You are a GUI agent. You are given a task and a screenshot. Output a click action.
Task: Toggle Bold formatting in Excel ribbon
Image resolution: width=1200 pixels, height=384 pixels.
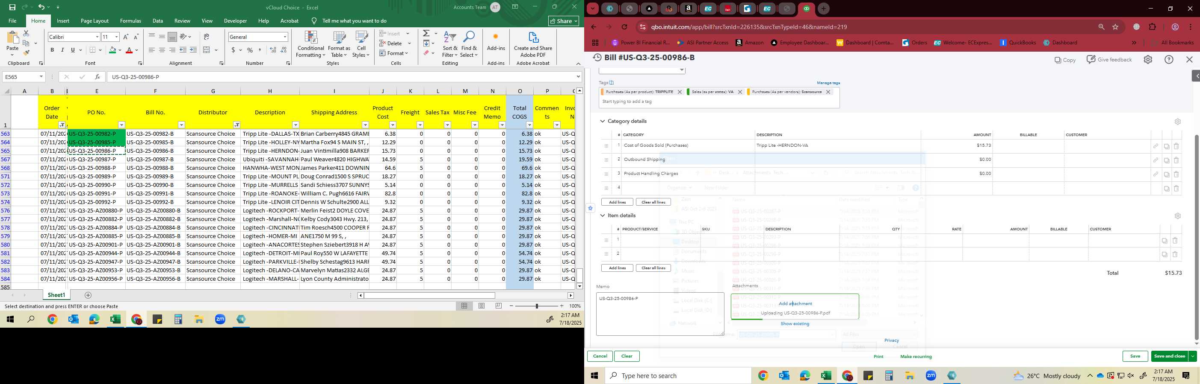click(x=52, y=50)
